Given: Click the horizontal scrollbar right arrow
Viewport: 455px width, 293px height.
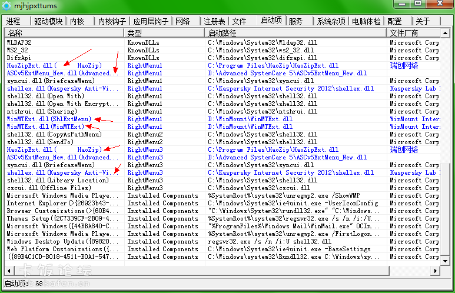Looking at the screenshot, I should tap(435, 271).
